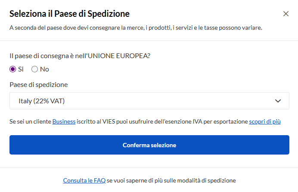Viewport: 298px width, 192px height.
Task: Click the 'Paese di spedizione' field label
Action: point(38,84)
